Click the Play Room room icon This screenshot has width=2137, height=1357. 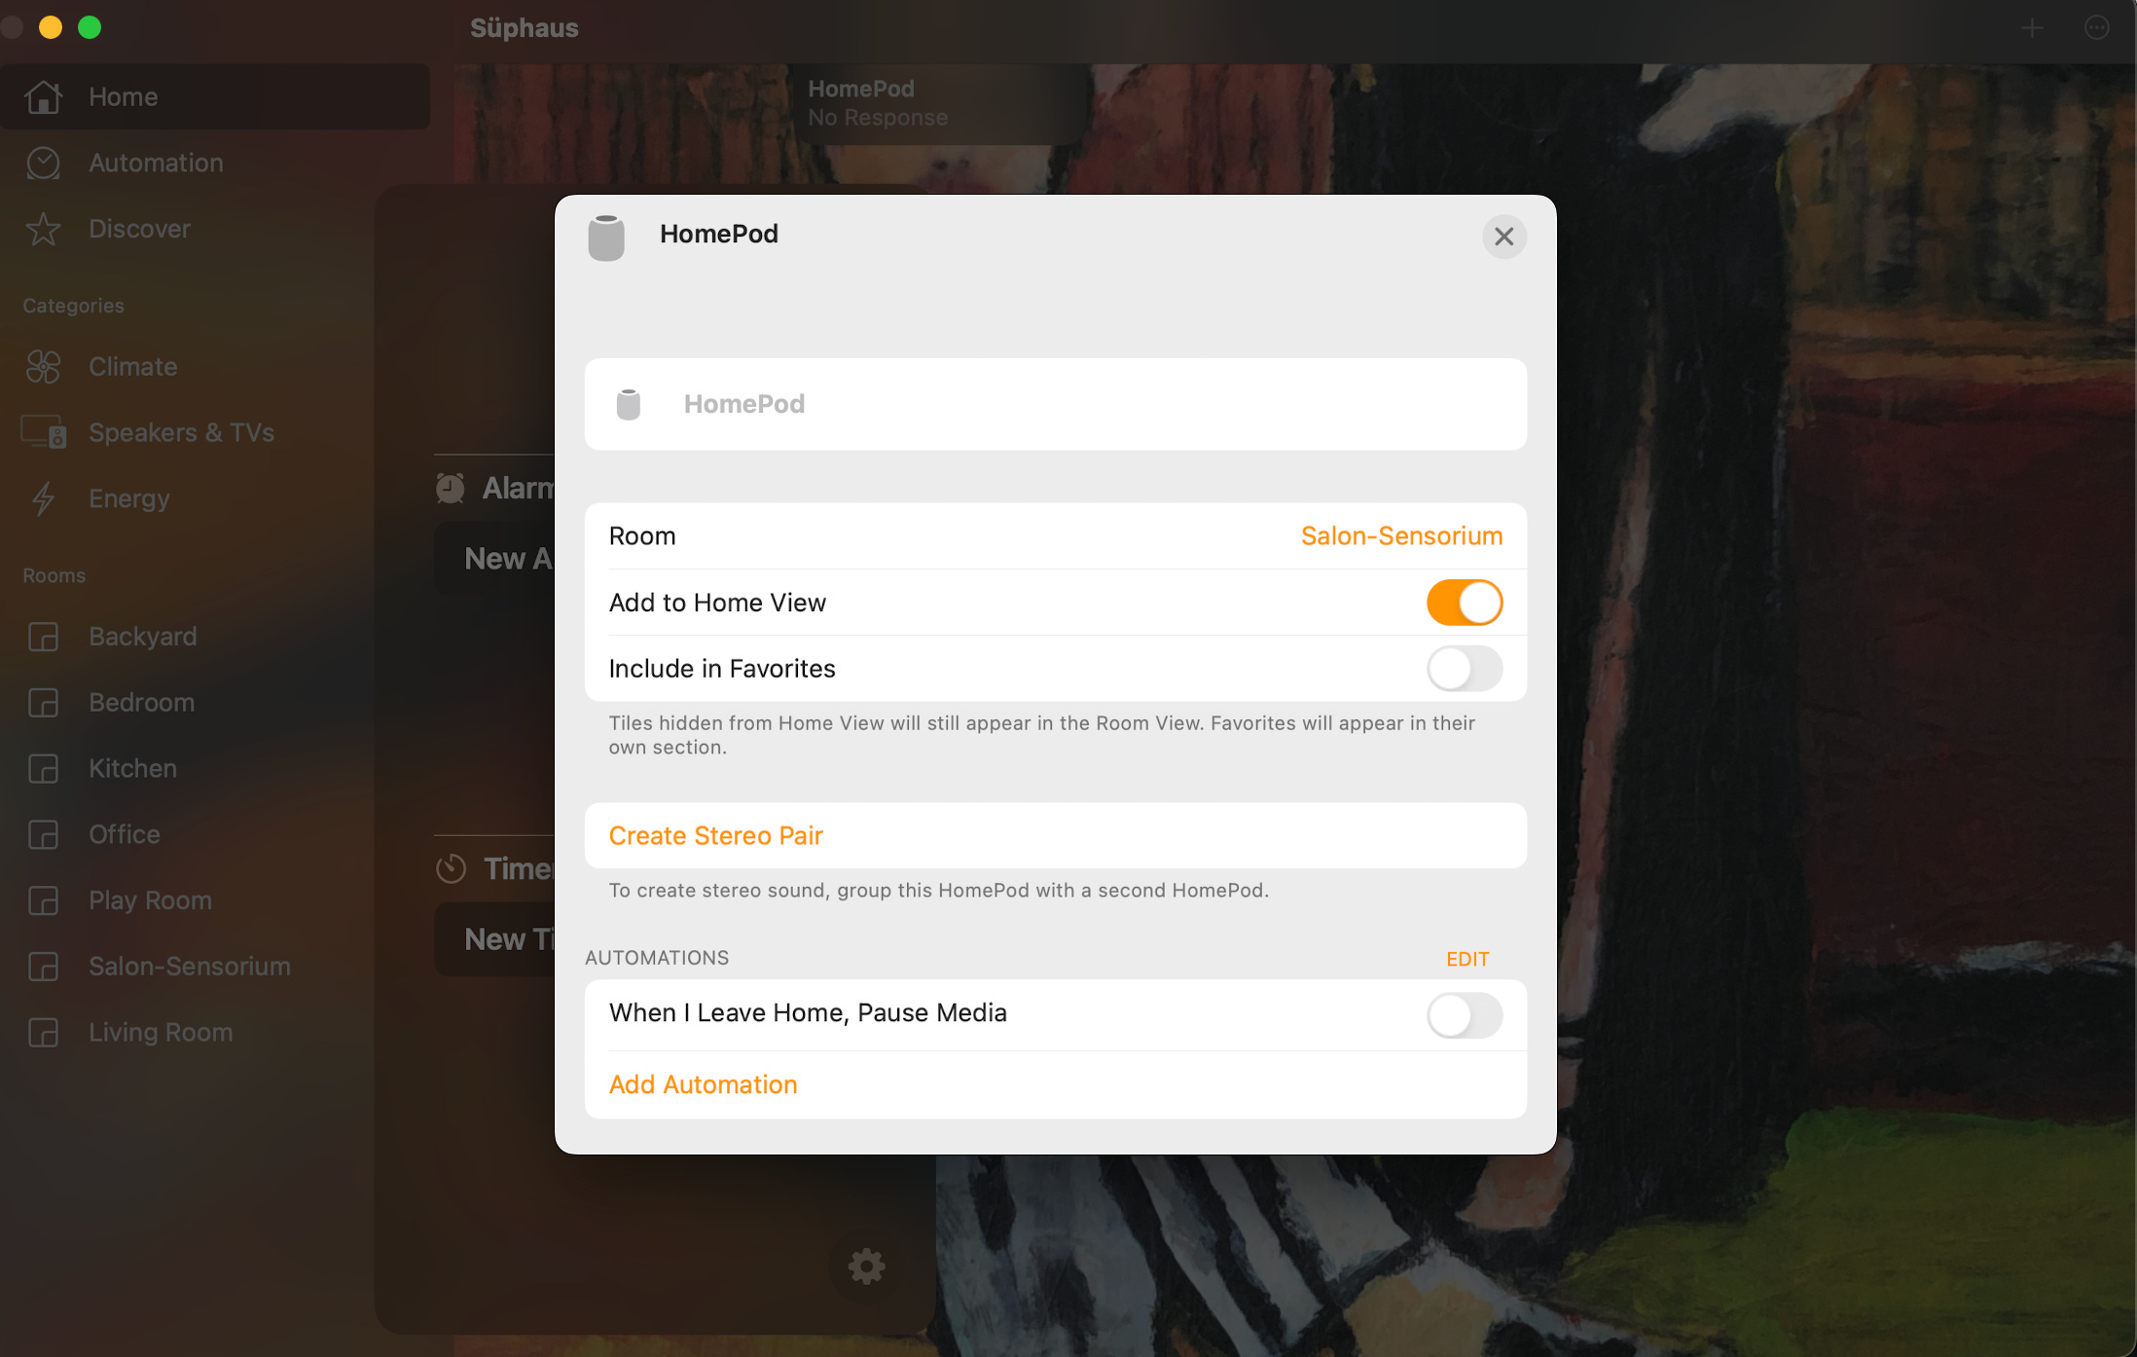coord(44,901)
